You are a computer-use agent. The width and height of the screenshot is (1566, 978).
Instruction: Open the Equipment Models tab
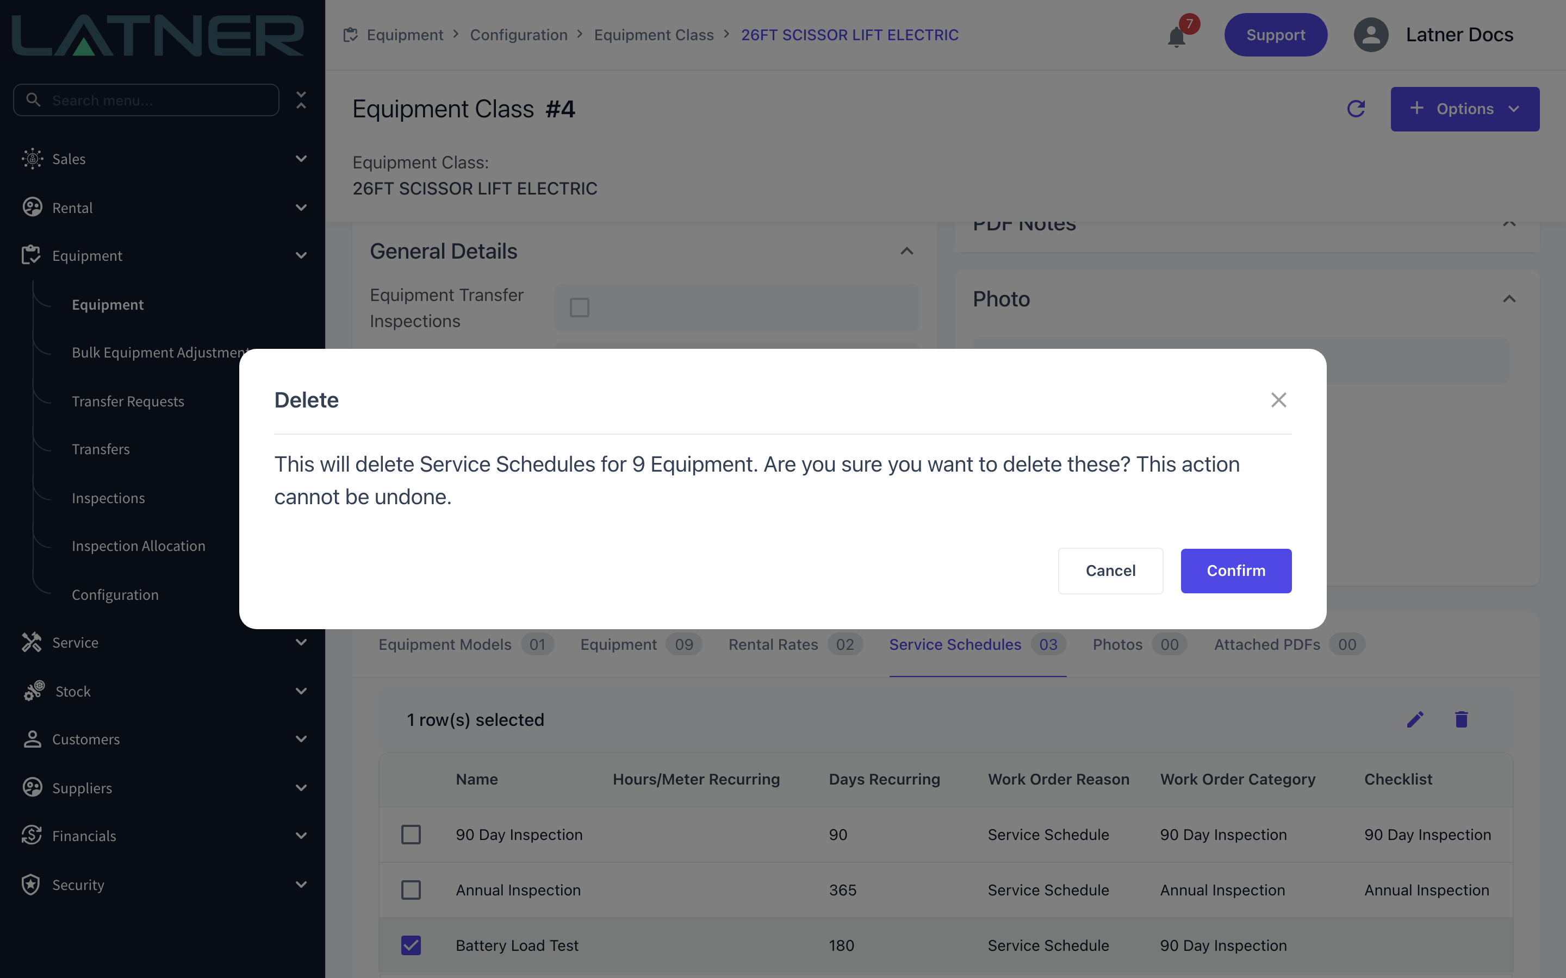465,644
